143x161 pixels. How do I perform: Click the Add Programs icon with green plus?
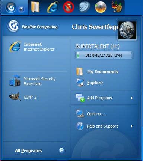click(80, 97)
